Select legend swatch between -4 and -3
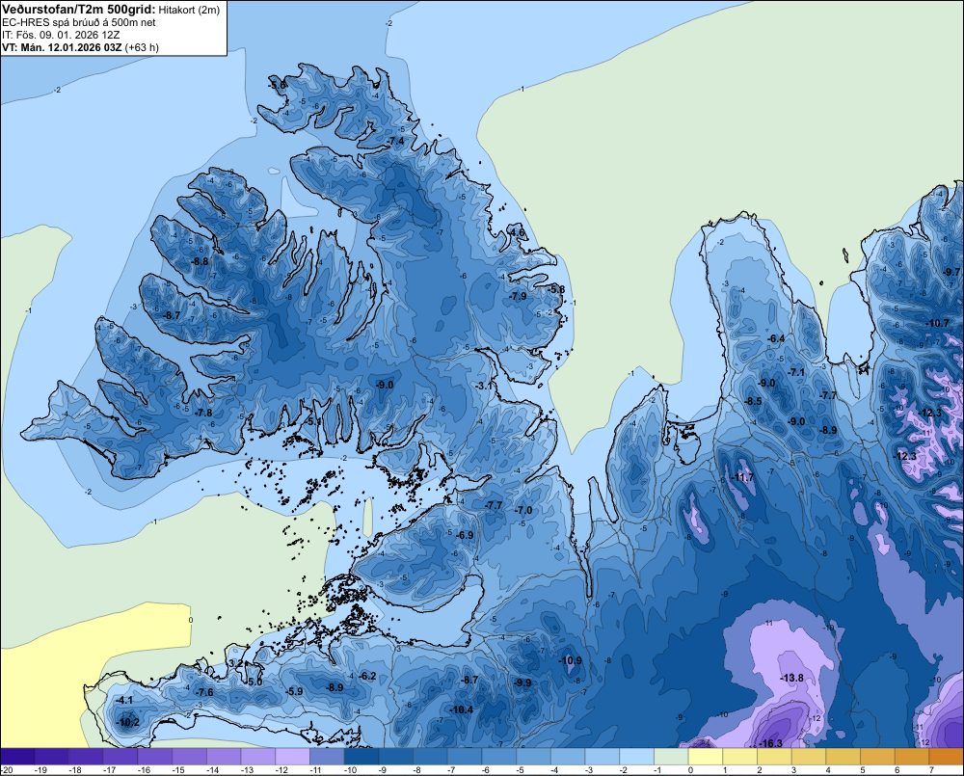The height and width of the screenshot is (776, 964). (568, 757)
